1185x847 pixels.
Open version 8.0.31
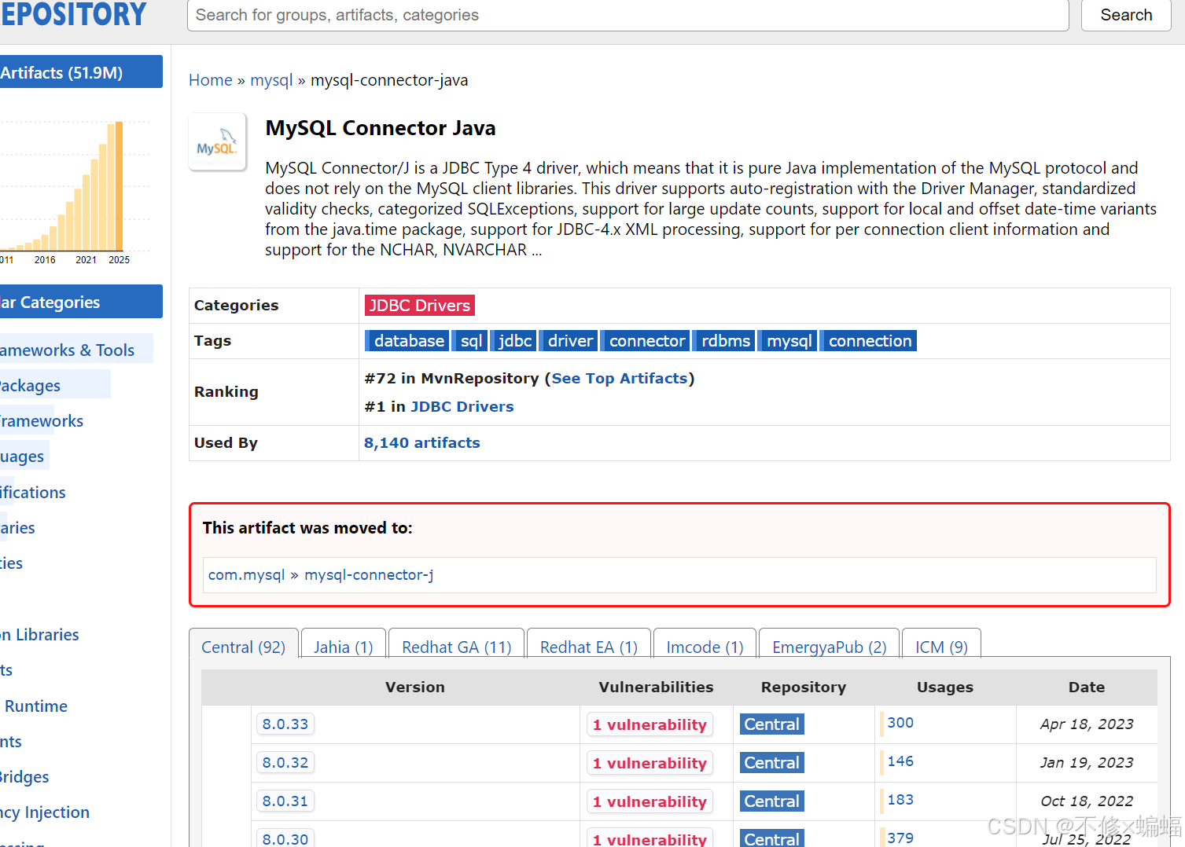click(285, 801)
